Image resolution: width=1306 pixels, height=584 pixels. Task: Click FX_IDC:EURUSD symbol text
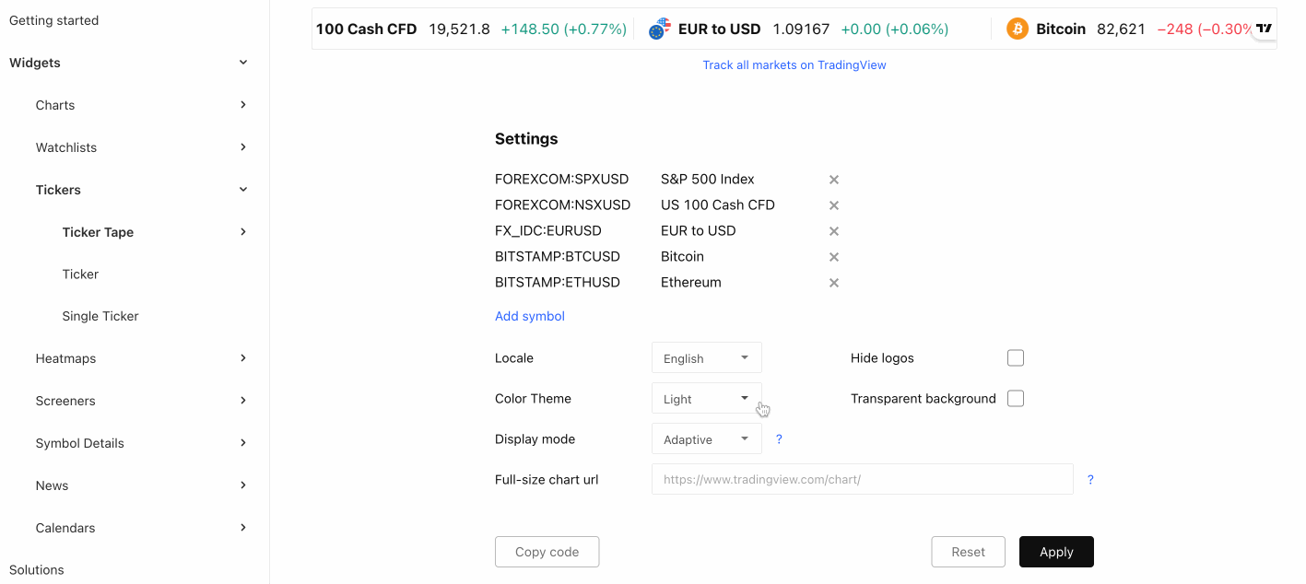pos(548,231)
